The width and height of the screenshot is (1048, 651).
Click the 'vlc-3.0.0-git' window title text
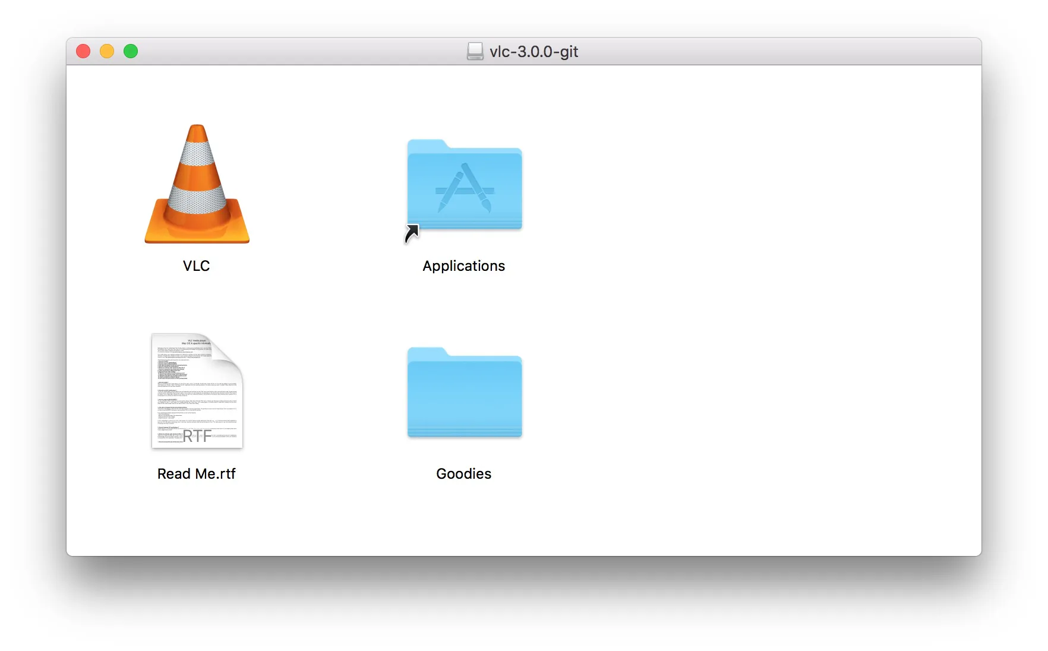(x=534, y=52)
